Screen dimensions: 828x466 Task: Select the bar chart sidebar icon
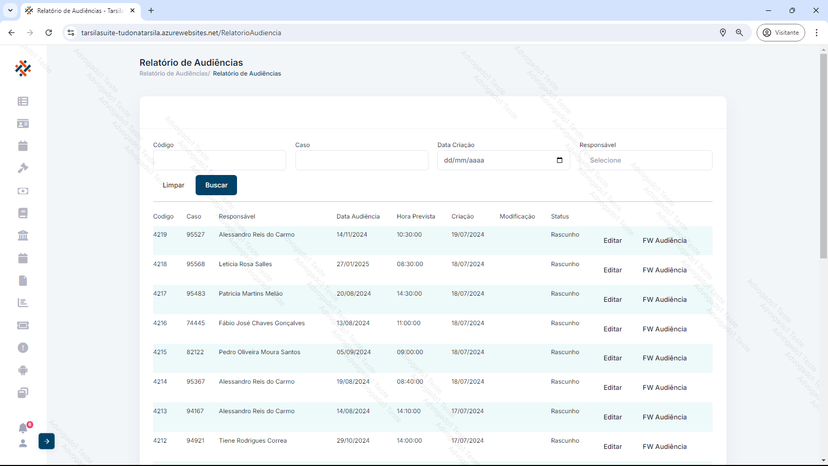pyautogui.click(x=23, y=303)
